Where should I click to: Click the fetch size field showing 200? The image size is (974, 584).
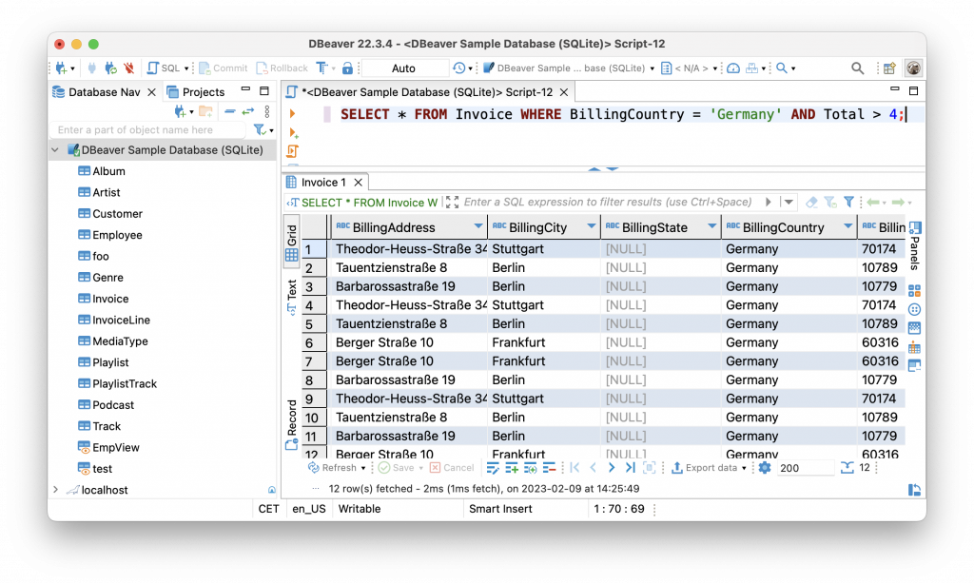[805, 468]
